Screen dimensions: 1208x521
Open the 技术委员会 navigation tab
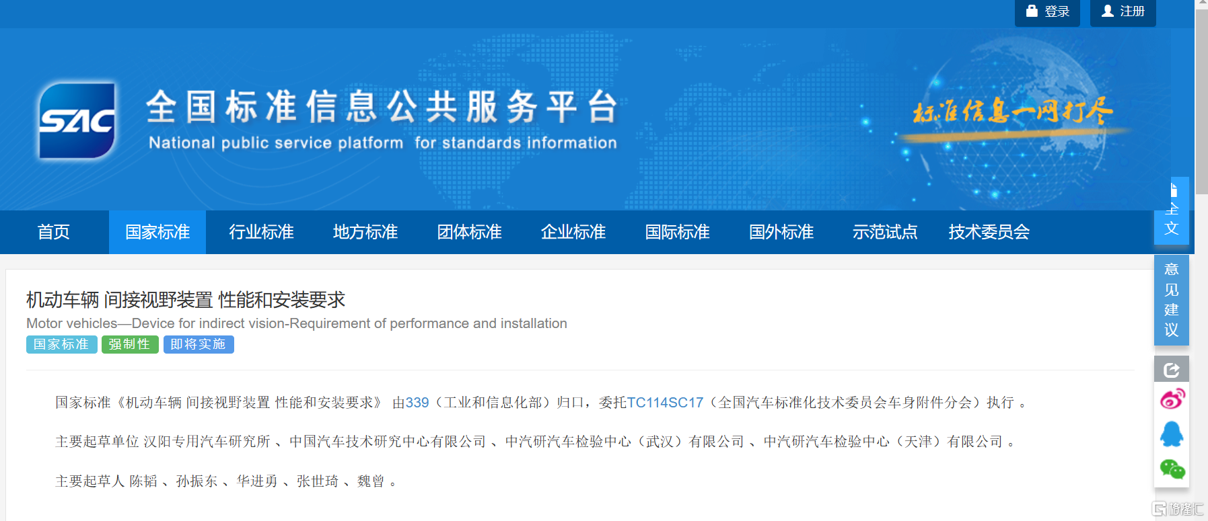tap(989, 232)
